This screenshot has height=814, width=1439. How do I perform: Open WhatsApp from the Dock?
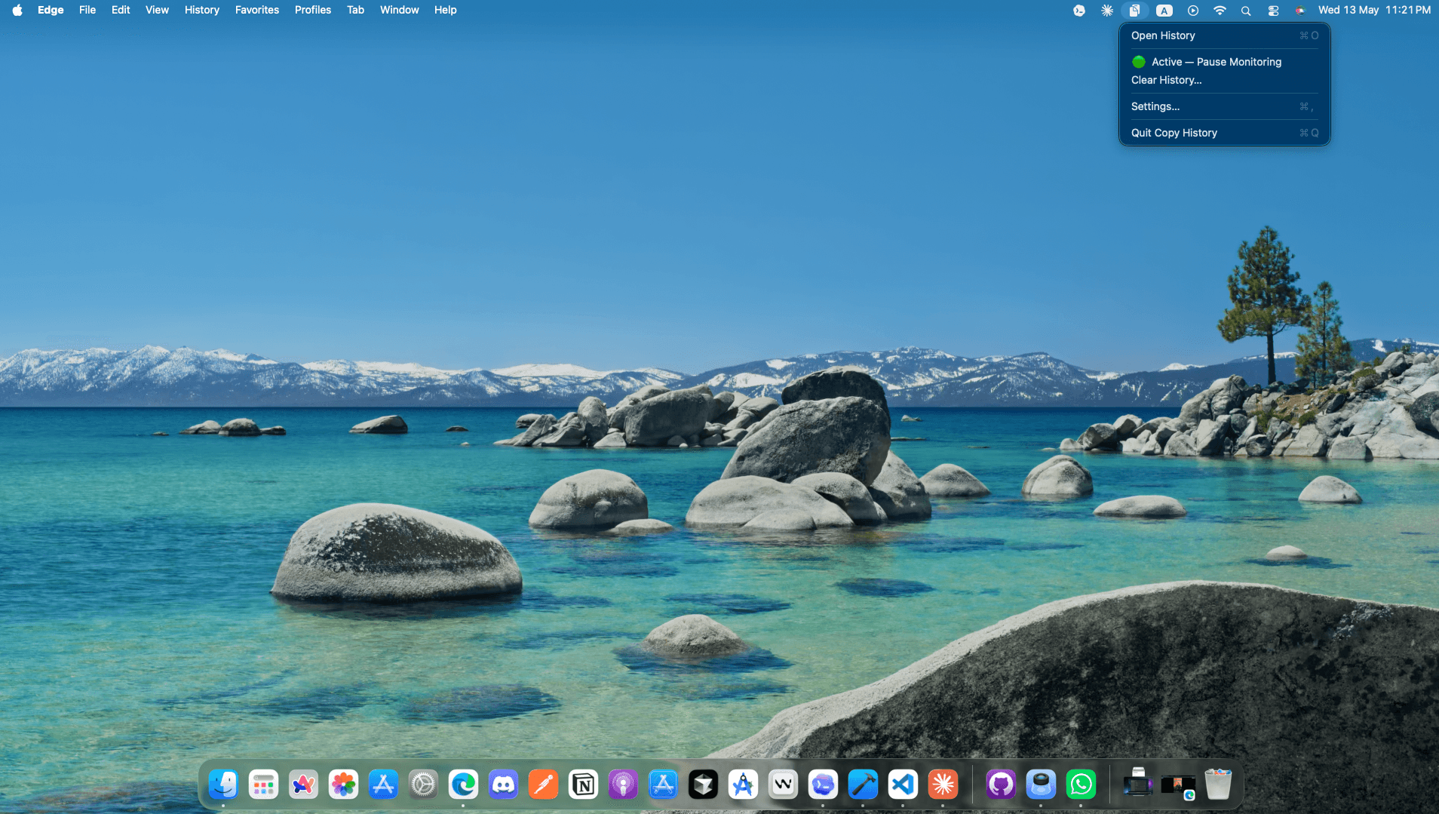pos(1081,785)
